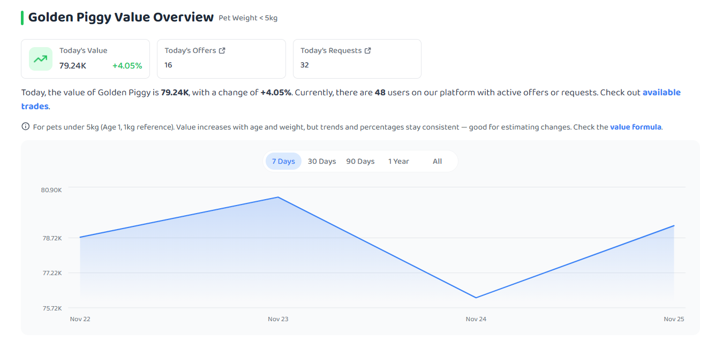
Task: Select the All time range
Action: [x=437, y=161]
